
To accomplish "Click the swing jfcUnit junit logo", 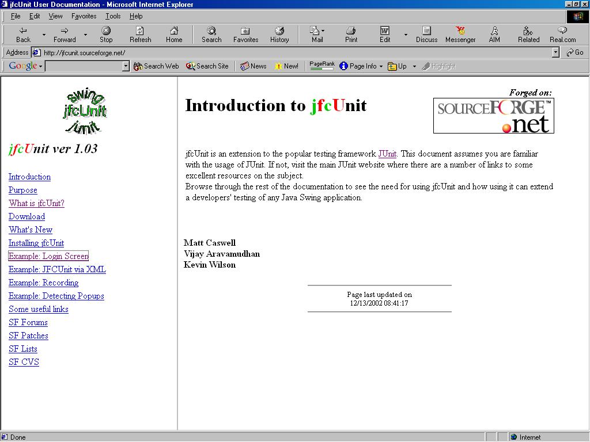I will coord(85,111).
